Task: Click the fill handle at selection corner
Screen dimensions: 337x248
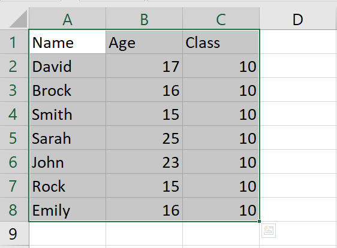Action: tap(260, 221)
